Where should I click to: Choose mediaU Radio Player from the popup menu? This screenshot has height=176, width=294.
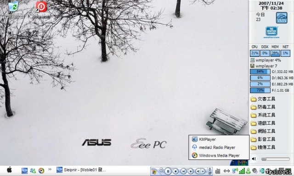(x=219, y=148)
